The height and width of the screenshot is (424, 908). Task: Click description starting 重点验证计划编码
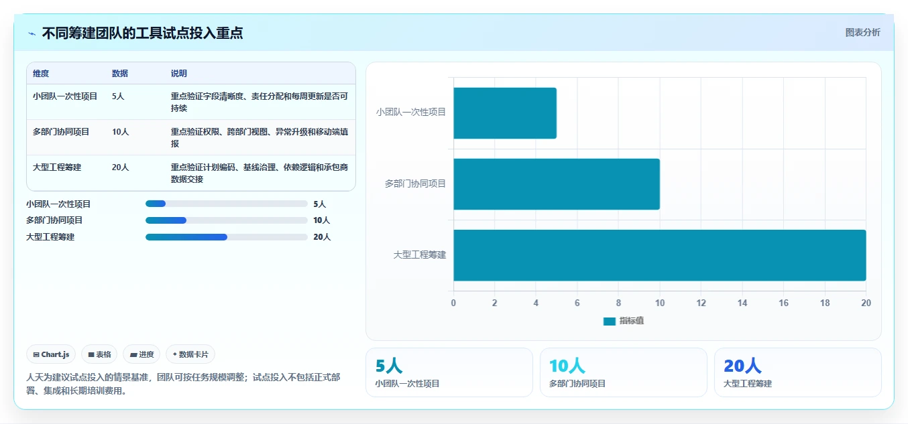[x=260, y=173]
